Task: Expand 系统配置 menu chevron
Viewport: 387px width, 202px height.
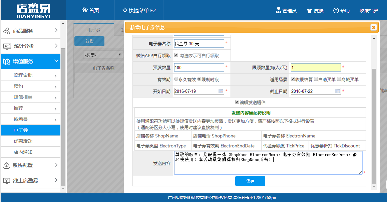Action: tap(56, 165)
